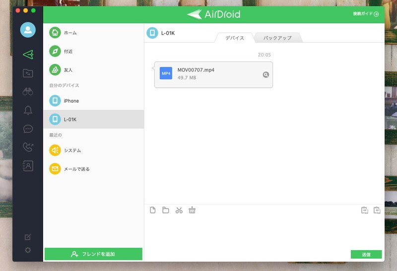Select the file transfer paper plane icon
This screenshot has height=271, width=397.
(x=28, y=54)
